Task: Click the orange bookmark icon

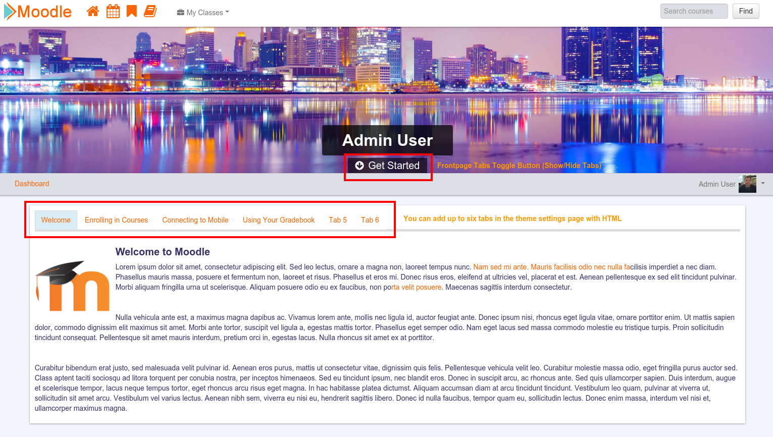Action: 132,12
